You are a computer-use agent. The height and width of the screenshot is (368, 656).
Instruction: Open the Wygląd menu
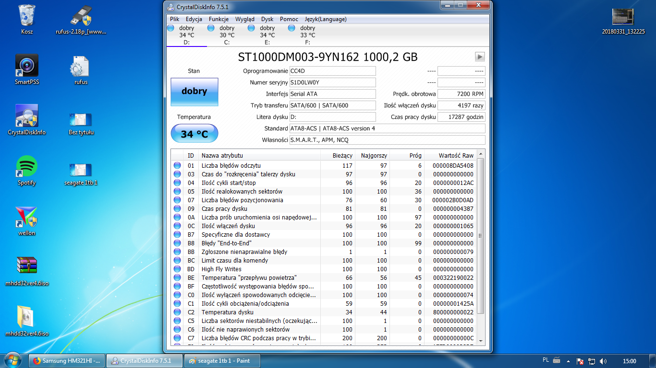pos(245,19)
